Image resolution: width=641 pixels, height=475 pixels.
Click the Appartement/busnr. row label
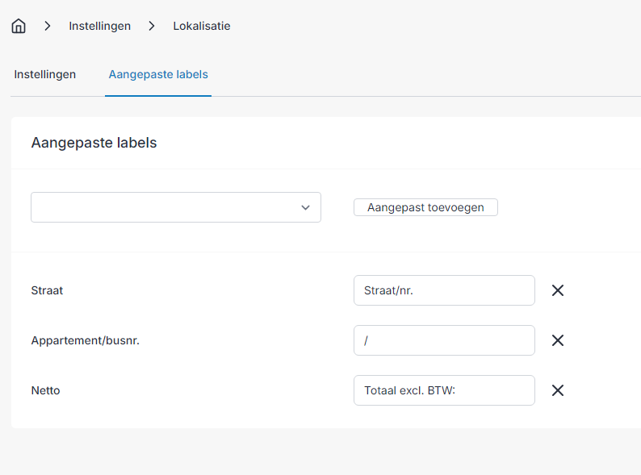click(x=86, y=340)
